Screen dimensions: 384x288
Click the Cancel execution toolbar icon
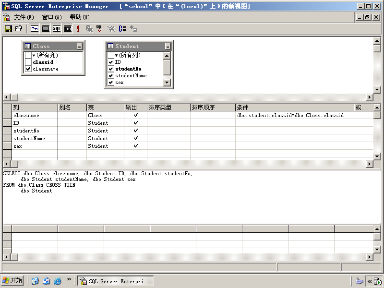coord(89,29)
